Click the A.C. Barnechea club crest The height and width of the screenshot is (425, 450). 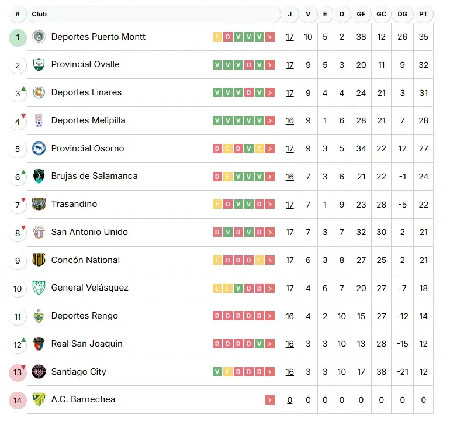click(x=39, y=399)
